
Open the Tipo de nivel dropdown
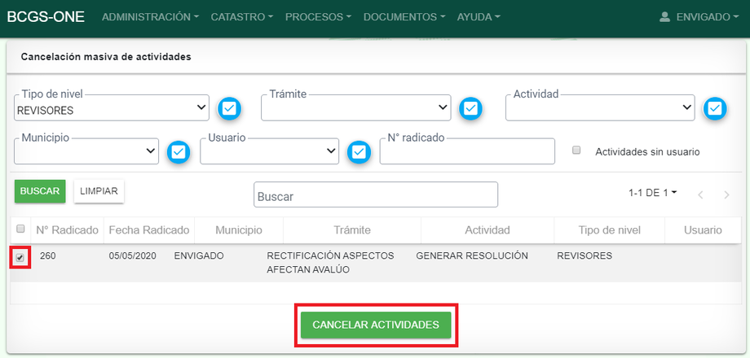click(112, 109)
